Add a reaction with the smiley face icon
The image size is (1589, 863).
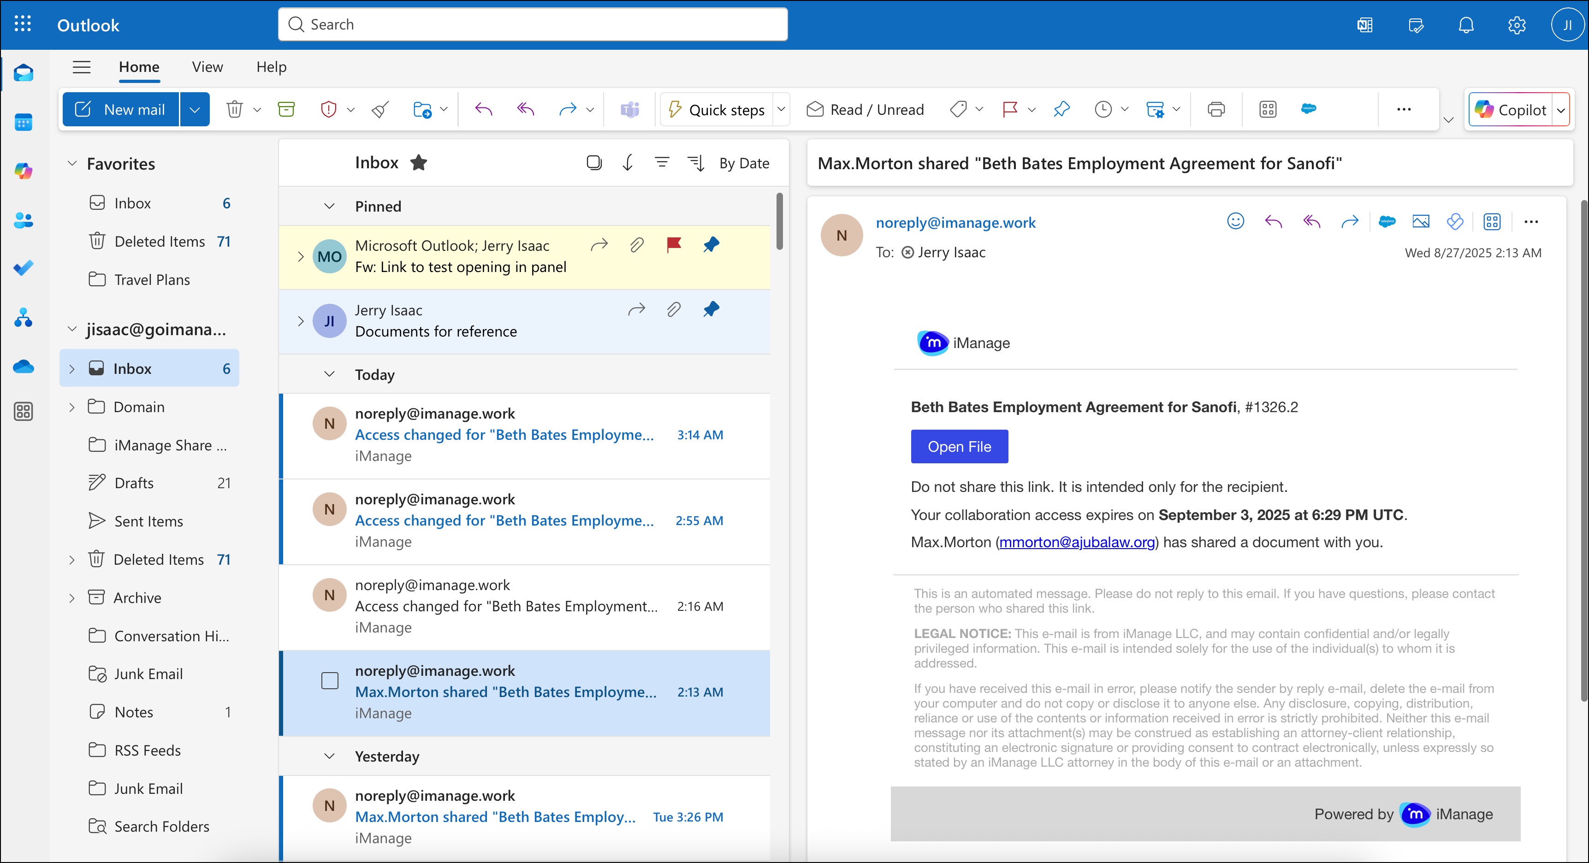[x=1235, y=221]
